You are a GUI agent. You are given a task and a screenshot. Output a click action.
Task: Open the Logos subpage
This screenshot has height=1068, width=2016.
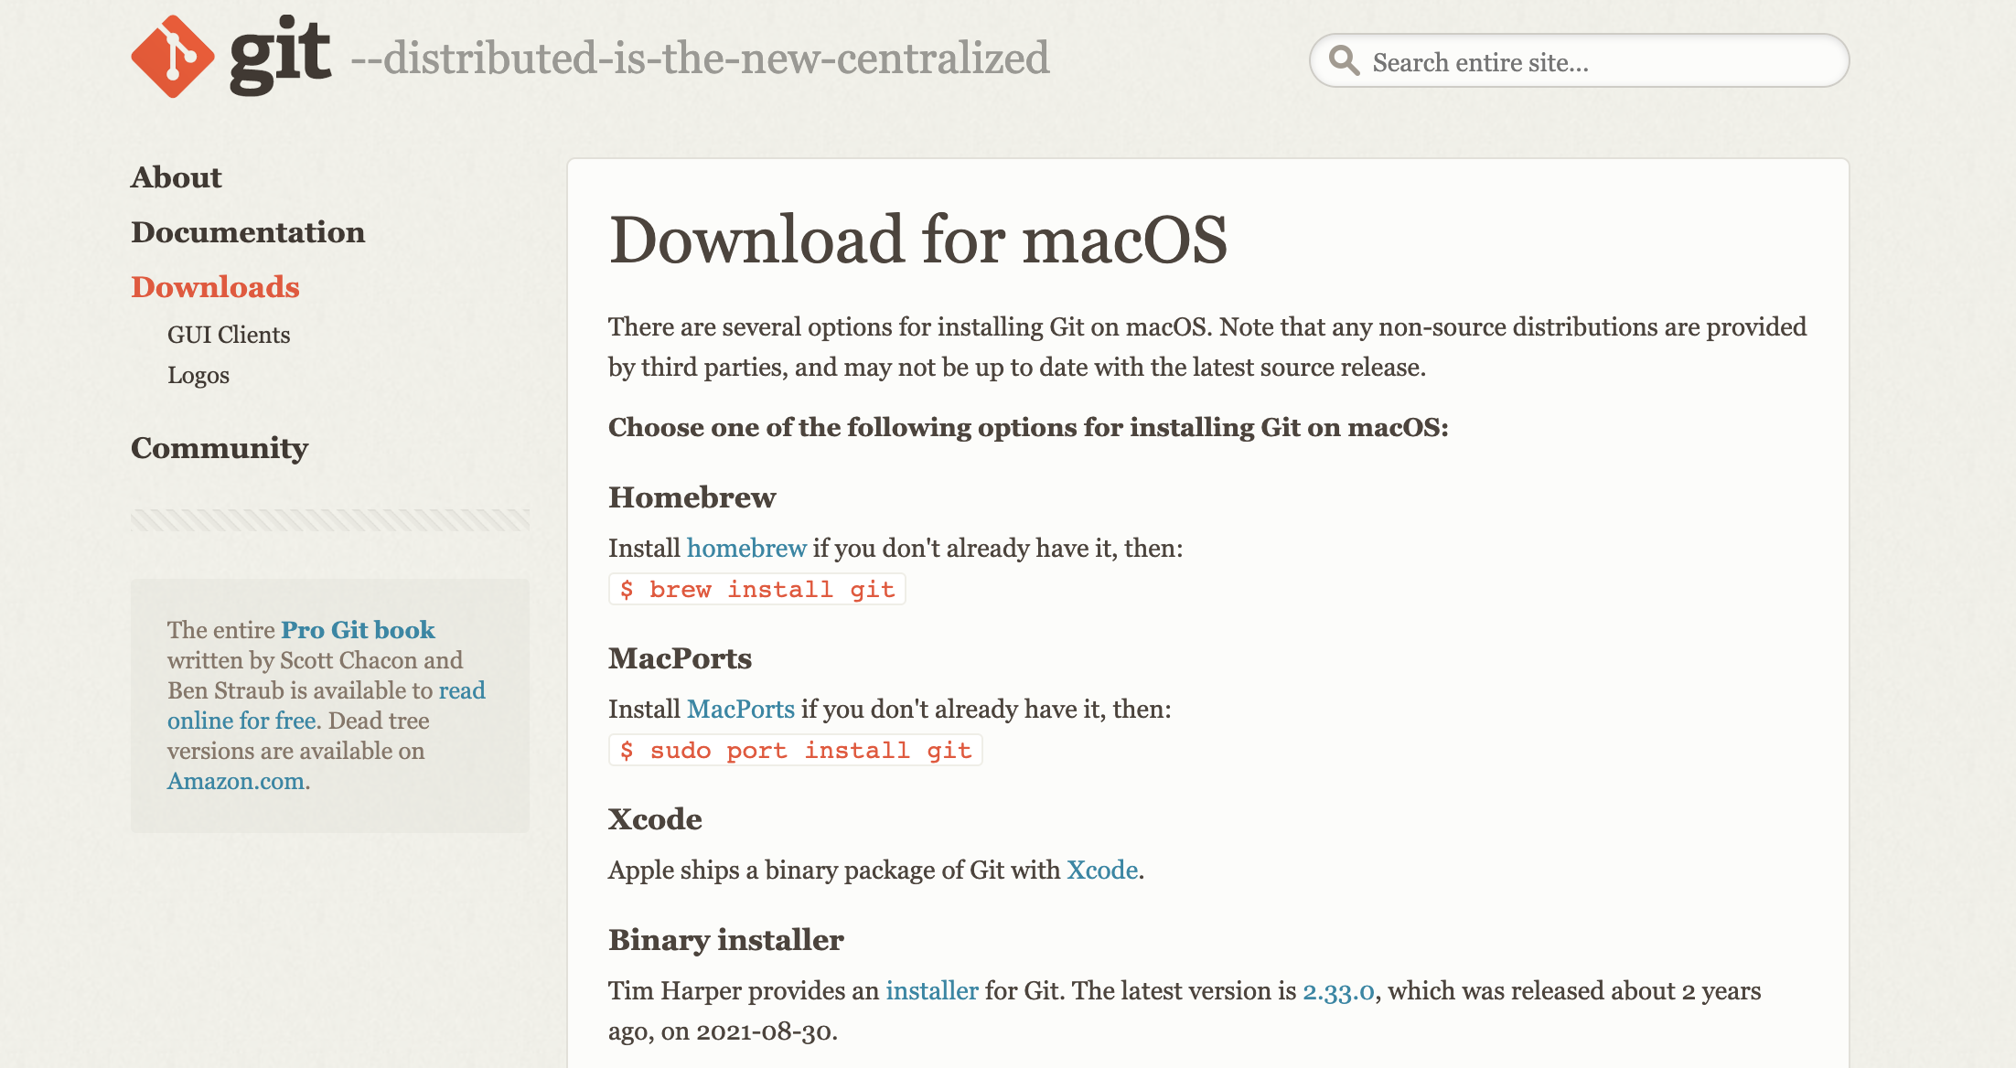click(198, 375)
